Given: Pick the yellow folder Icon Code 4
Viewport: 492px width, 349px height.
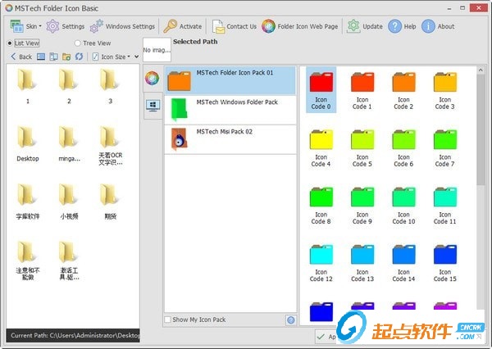Looking at the screenshot, I should (321, 147).
